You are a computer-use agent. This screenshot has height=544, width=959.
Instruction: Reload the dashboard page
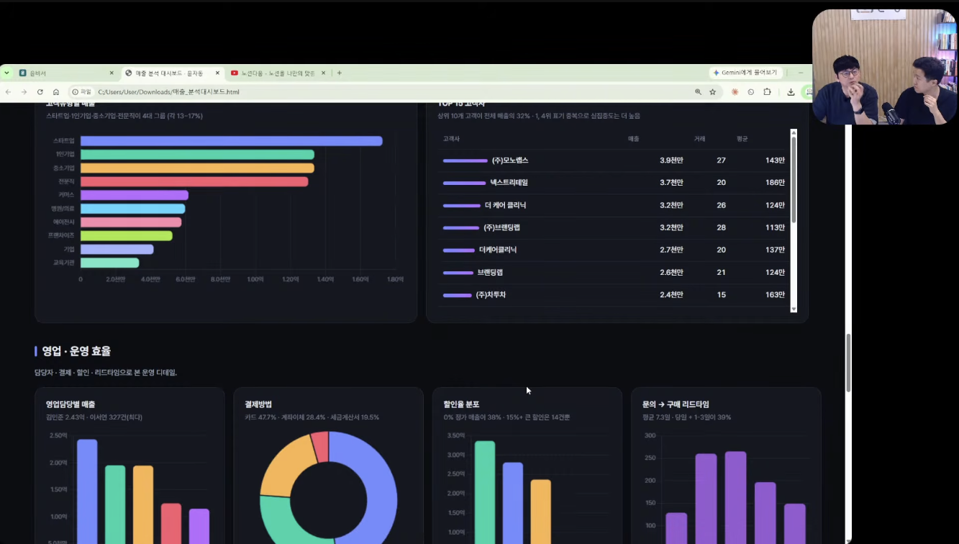pos(40,92)
